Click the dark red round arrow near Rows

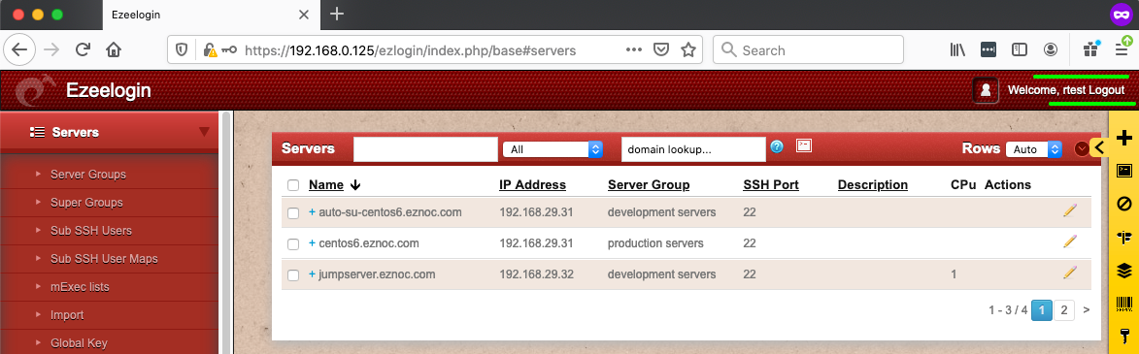pos(1082,148)
